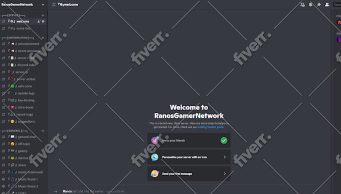Open the server-status channel
Viewport: 341px width, 194px height.
[24, 79]
